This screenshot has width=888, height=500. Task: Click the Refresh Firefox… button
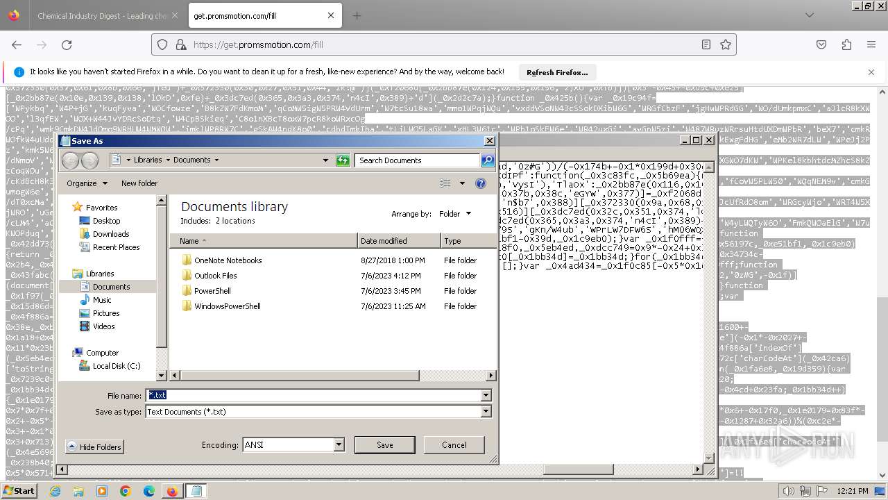557,72
